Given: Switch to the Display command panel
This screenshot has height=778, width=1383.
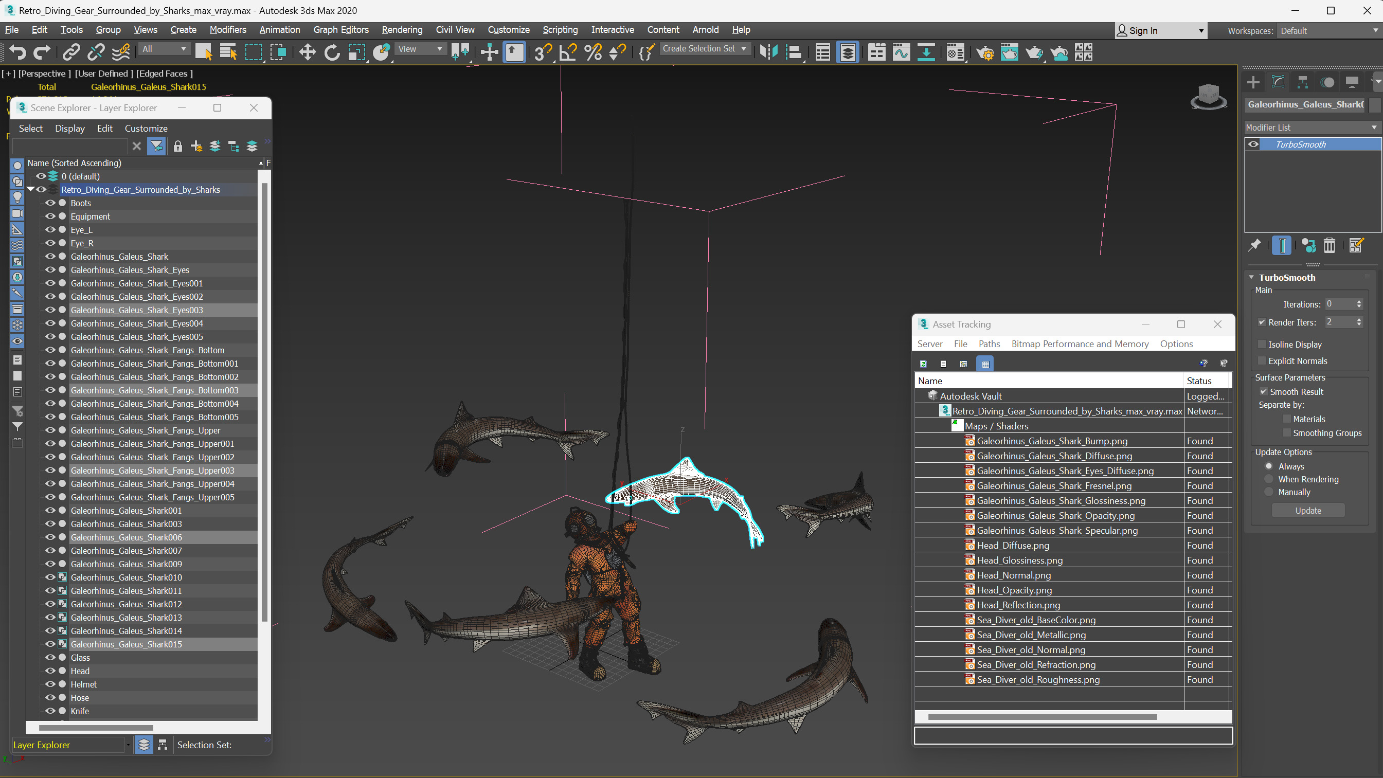Looking at the screenshot, I should (1352, 82).
